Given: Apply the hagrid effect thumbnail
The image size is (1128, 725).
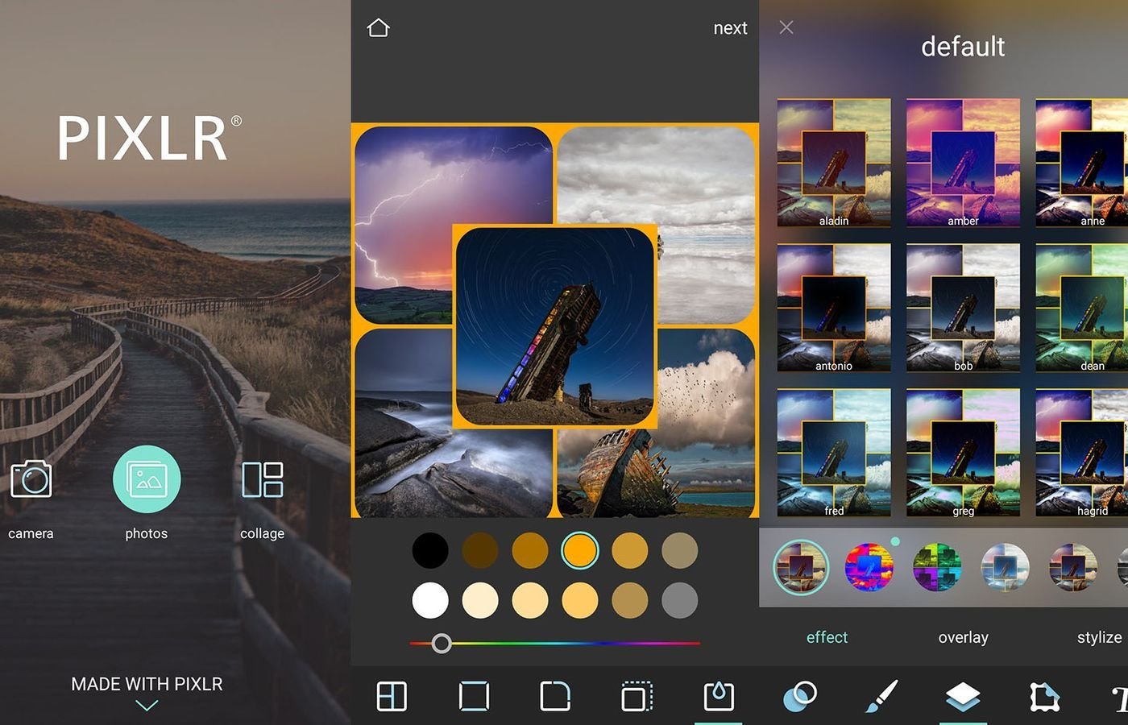Looking at the screenshot, I should click(x=1081, y=453).
